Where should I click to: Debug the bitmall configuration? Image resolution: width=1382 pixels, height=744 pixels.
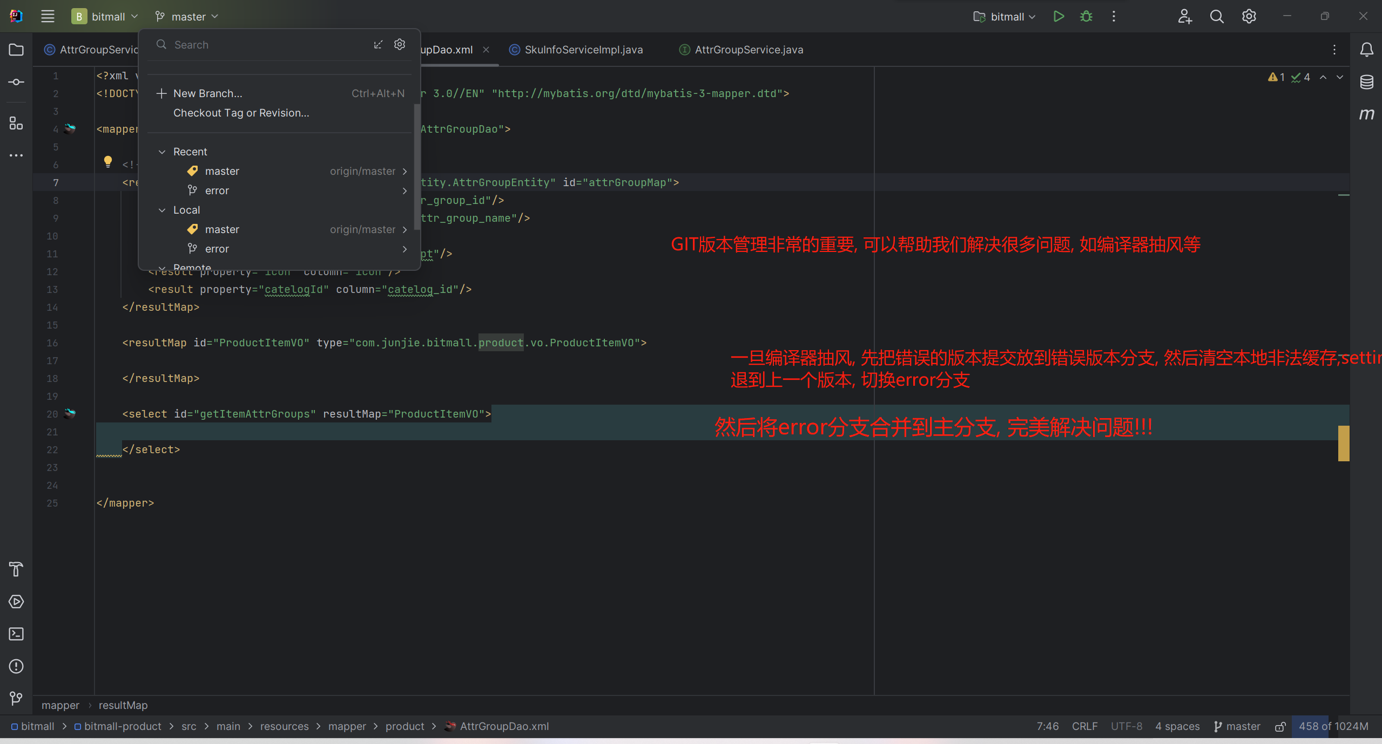(x=1086, y=16)
